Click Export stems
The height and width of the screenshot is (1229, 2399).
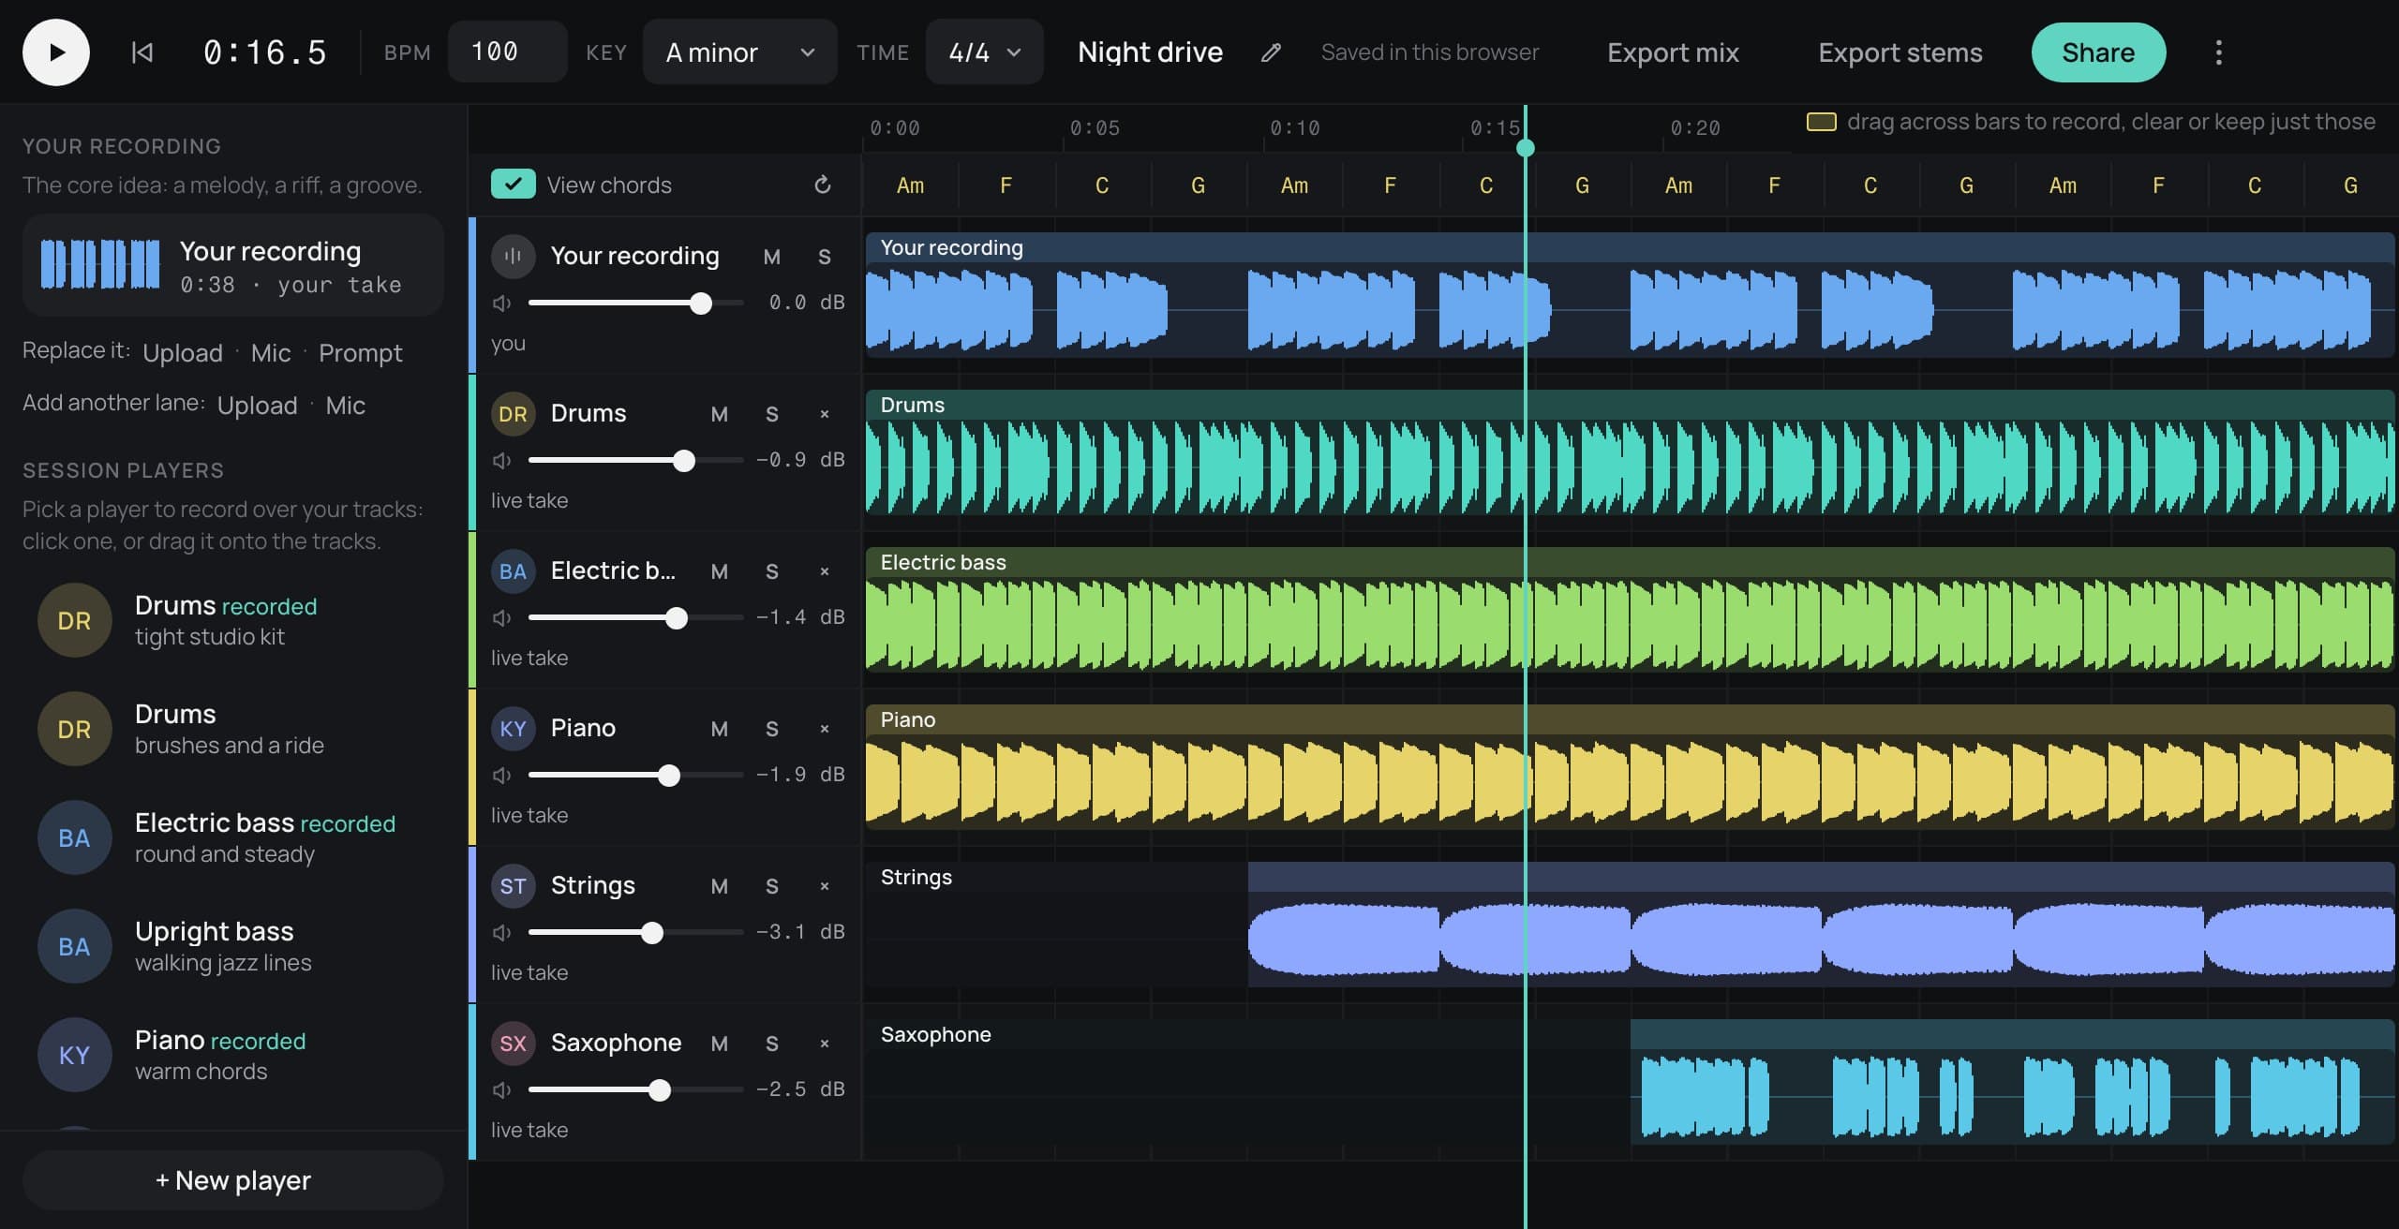point(1900,52)
